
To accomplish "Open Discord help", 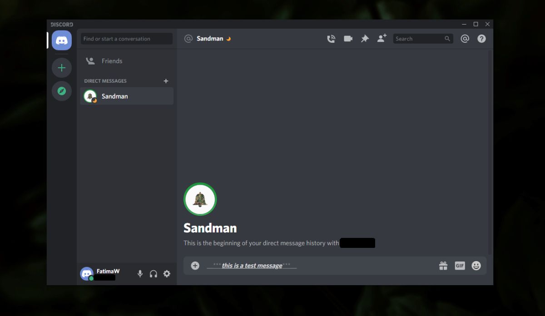I will coord(481,39).
